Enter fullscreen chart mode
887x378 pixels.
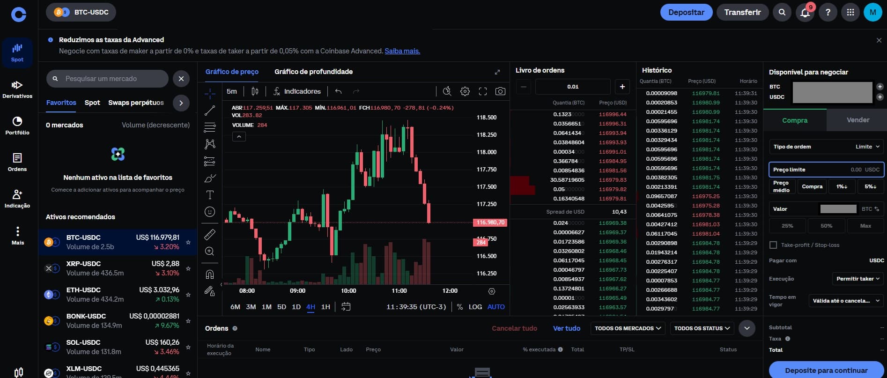click(x=483, y=91)
